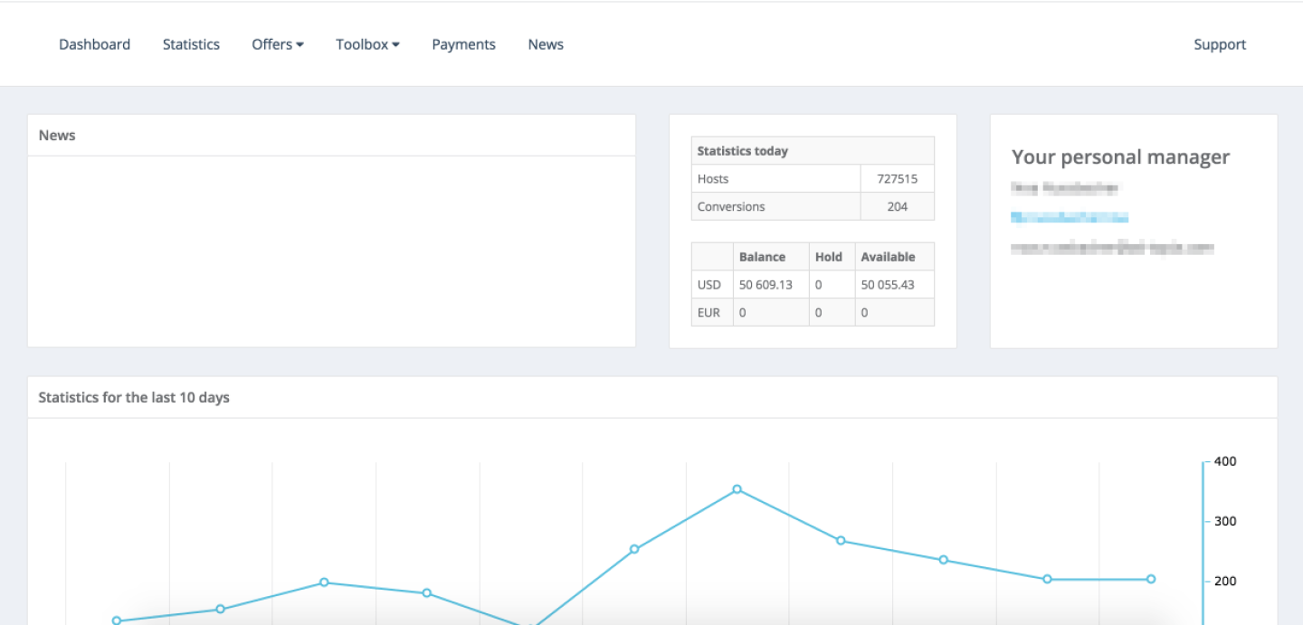Click the highest peak data point on chart
1303x625 pixels.
pos(737,489)
